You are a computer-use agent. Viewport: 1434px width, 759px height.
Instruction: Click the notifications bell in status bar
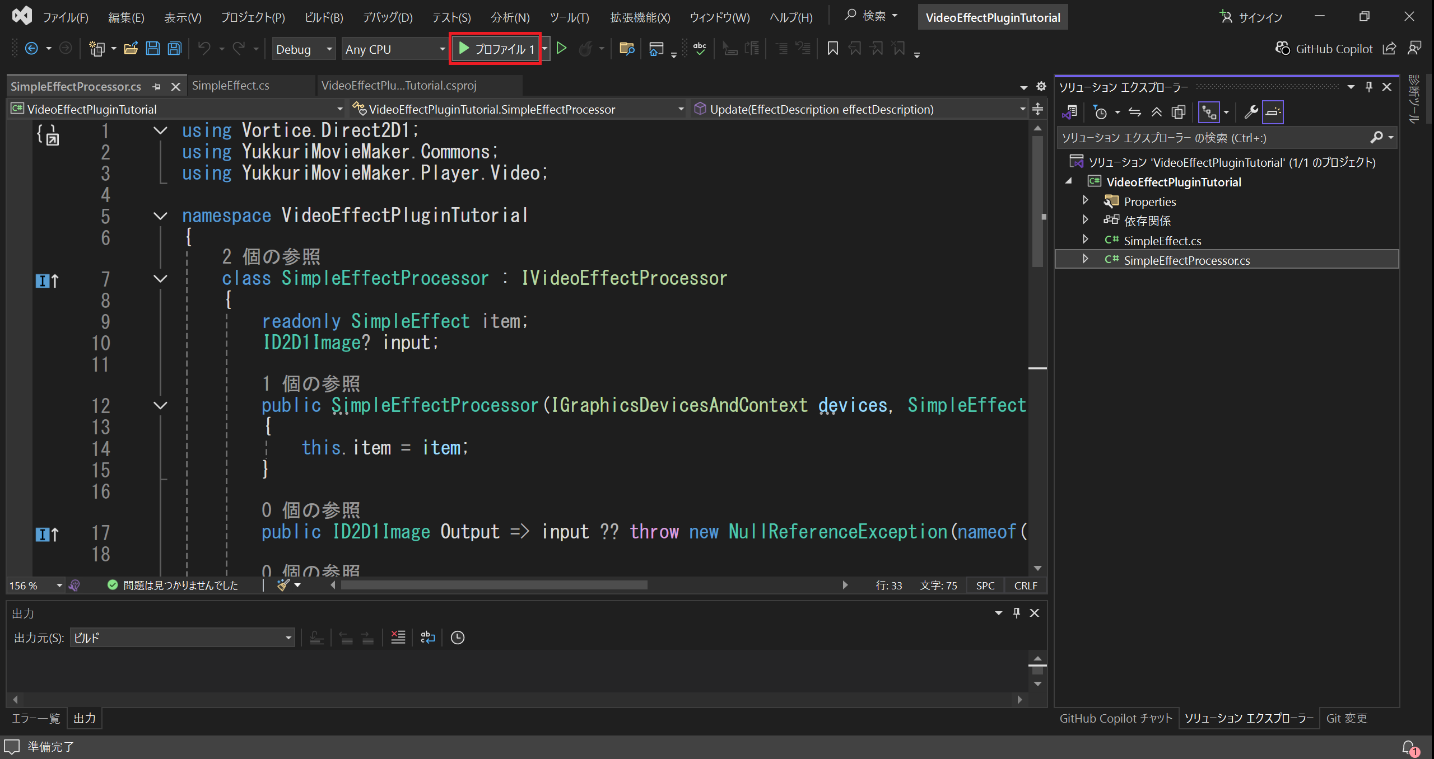[1409, 747]
